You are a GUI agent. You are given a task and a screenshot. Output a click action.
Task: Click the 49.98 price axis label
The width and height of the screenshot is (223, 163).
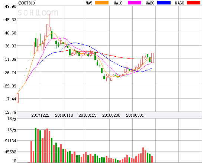pyautogui.click(x=11, y=6)
